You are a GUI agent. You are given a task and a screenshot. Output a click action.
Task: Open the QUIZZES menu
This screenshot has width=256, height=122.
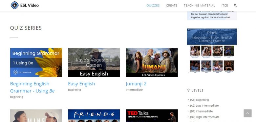[x=153, y=5]
